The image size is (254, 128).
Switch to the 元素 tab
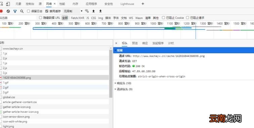pos(18,4)
